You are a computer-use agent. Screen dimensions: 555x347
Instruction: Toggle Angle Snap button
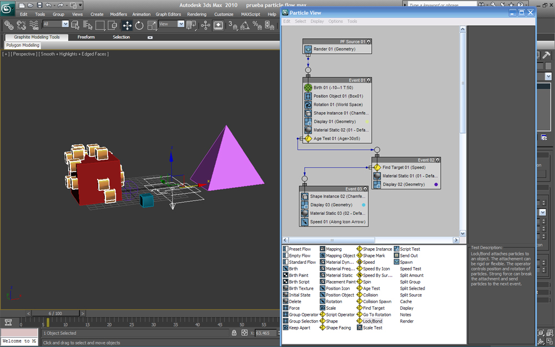click(245, 25)
